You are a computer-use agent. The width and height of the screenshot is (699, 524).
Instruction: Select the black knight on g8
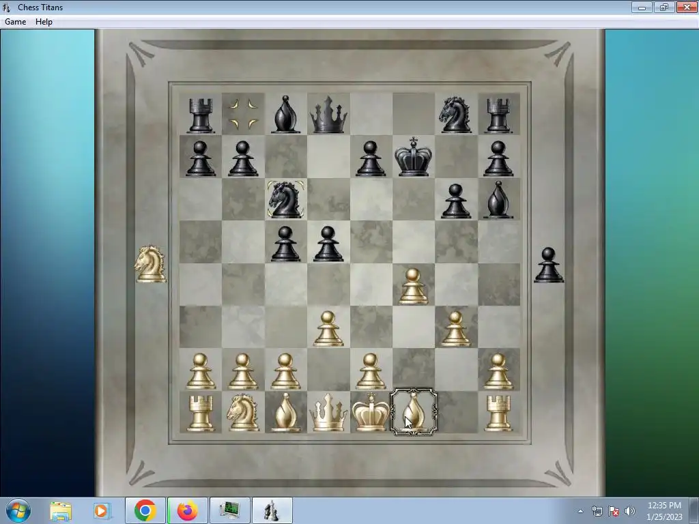tap(455, 115)
